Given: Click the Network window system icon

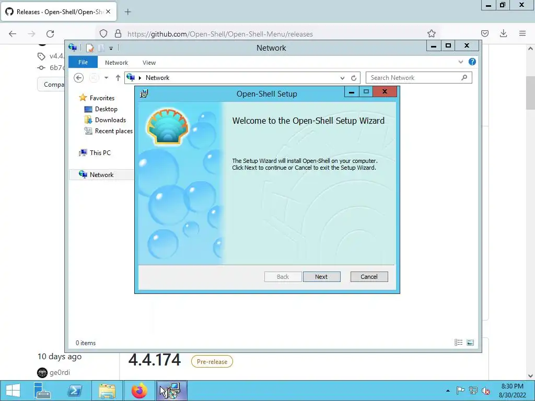Looking at the screenshot, I should [72, 48].
